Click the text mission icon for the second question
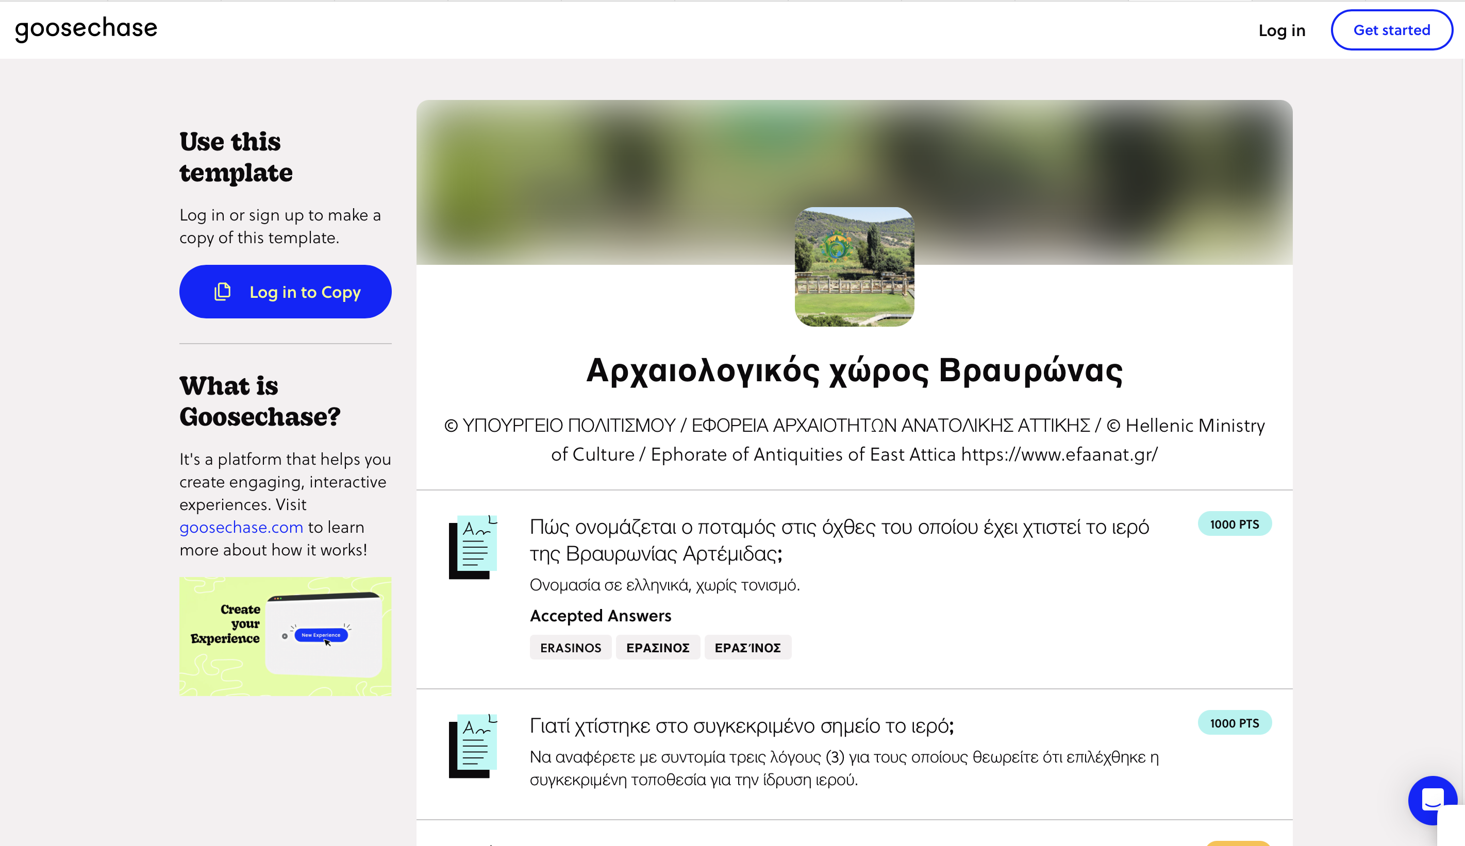 pos(473,746)
